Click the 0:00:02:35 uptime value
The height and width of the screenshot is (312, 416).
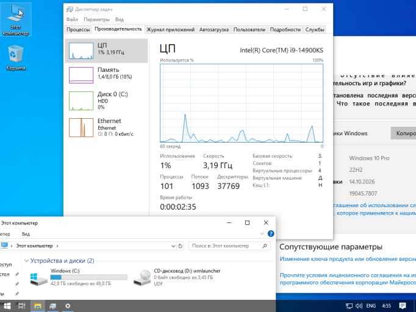pos(178,207)
